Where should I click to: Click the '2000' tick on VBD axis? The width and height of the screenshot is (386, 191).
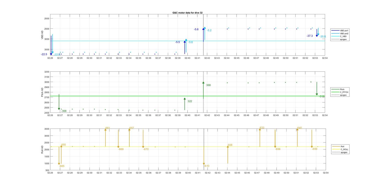pyautogui.click(x=47, y=18)
